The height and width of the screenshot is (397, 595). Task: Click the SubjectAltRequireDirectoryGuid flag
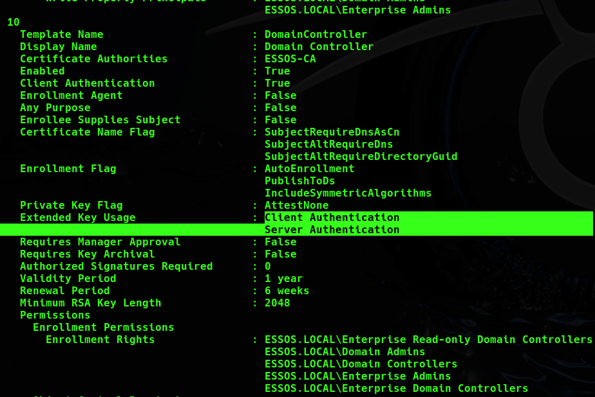361,157
